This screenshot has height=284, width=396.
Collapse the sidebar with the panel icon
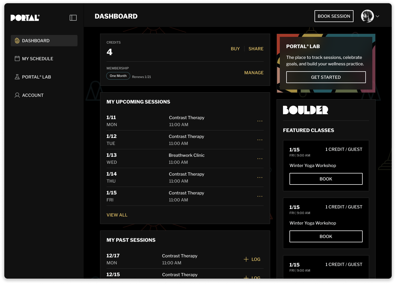(x=73, y=17)
